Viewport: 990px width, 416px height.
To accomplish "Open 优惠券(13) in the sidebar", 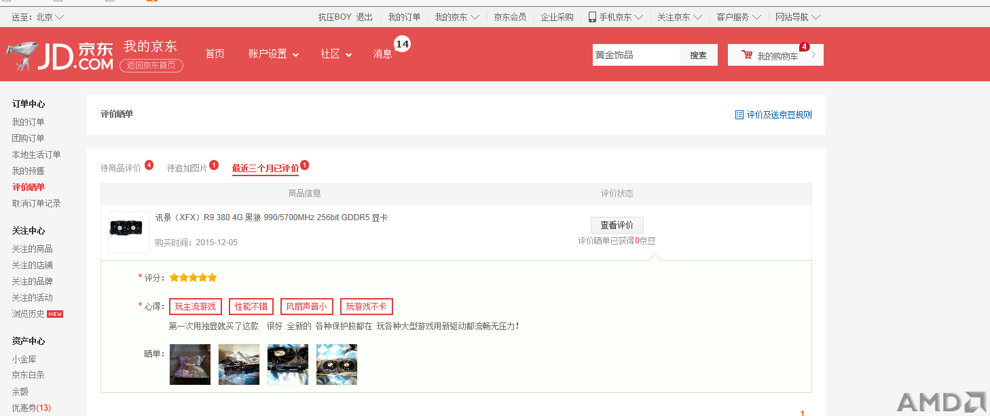I will (x=31, y=408).
